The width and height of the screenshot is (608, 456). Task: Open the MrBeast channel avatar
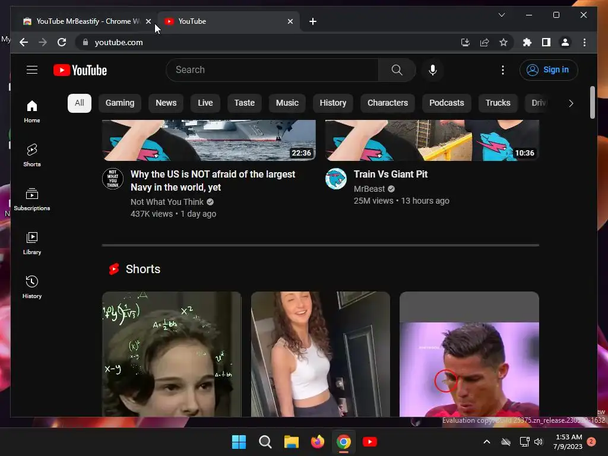click(336, 179)
